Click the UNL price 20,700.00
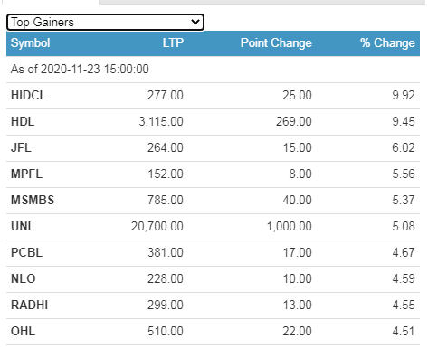 click(157, 227)
